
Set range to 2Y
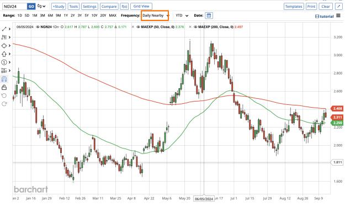(x=73, y=15)
